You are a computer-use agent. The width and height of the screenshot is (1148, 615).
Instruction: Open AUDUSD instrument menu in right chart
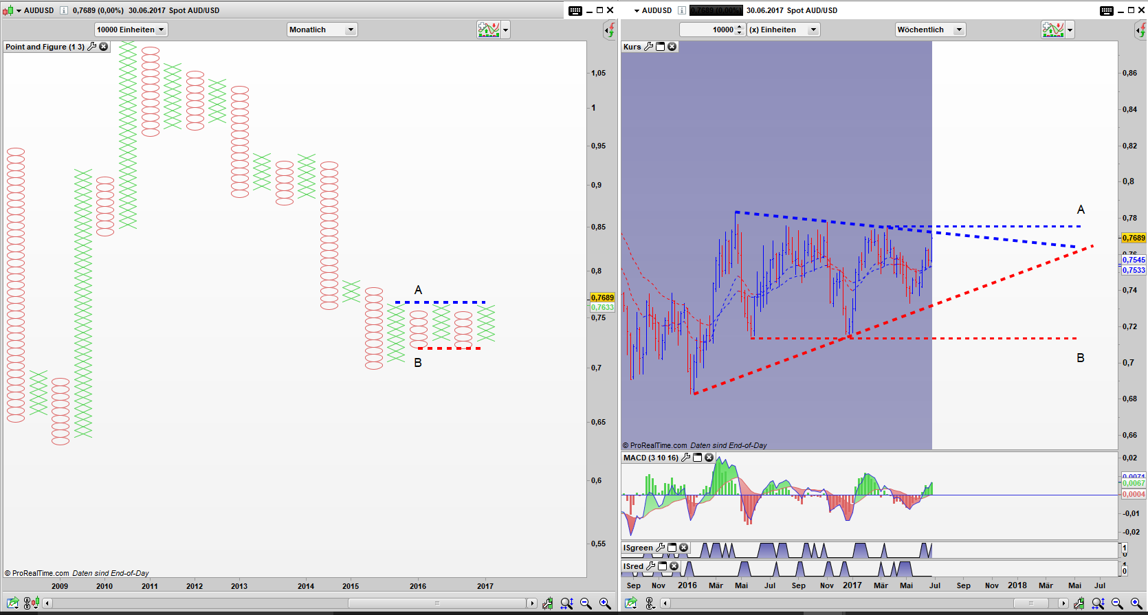point(637,10)
